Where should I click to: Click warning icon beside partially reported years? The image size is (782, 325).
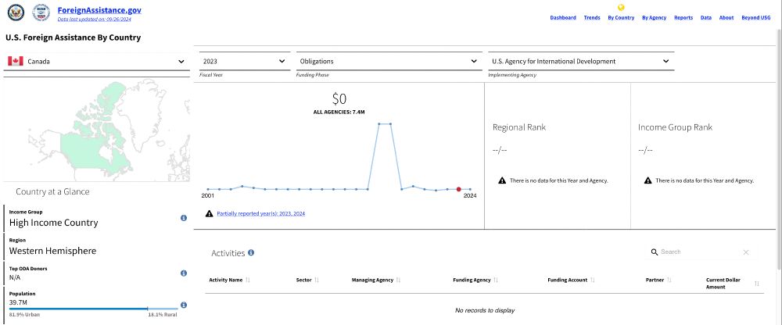click(210, 213)
